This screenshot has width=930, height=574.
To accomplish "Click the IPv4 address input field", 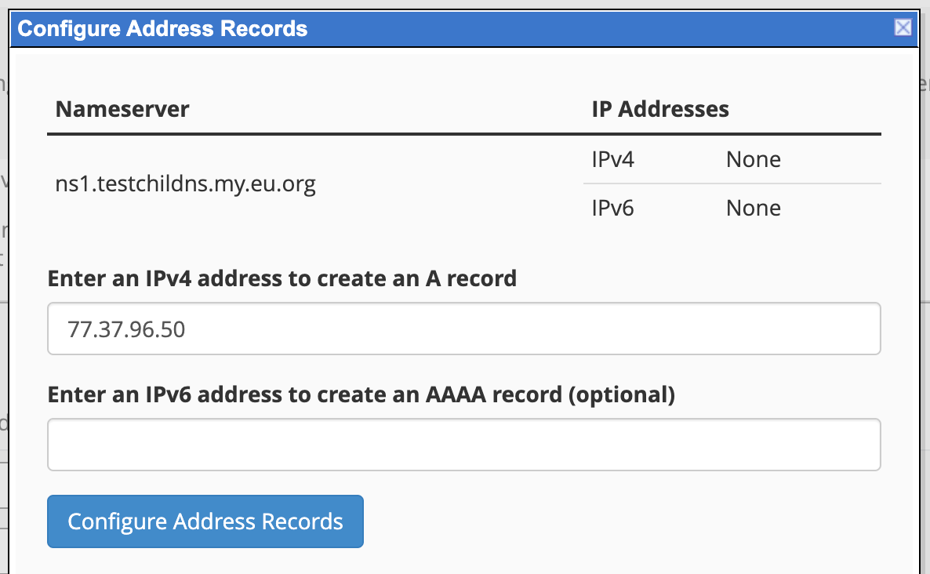I will point(463,329).
